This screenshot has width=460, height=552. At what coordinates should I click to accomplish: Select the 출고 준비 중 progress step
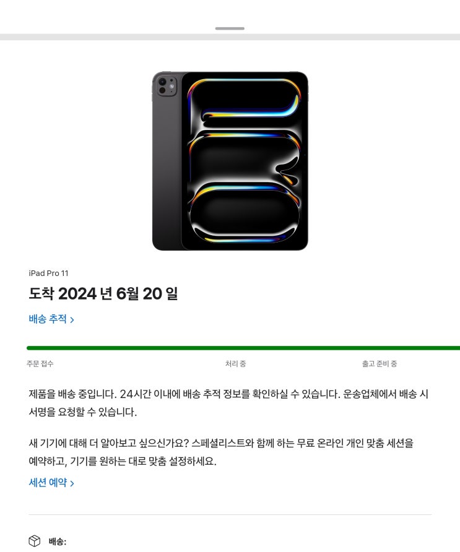(380, 364)
